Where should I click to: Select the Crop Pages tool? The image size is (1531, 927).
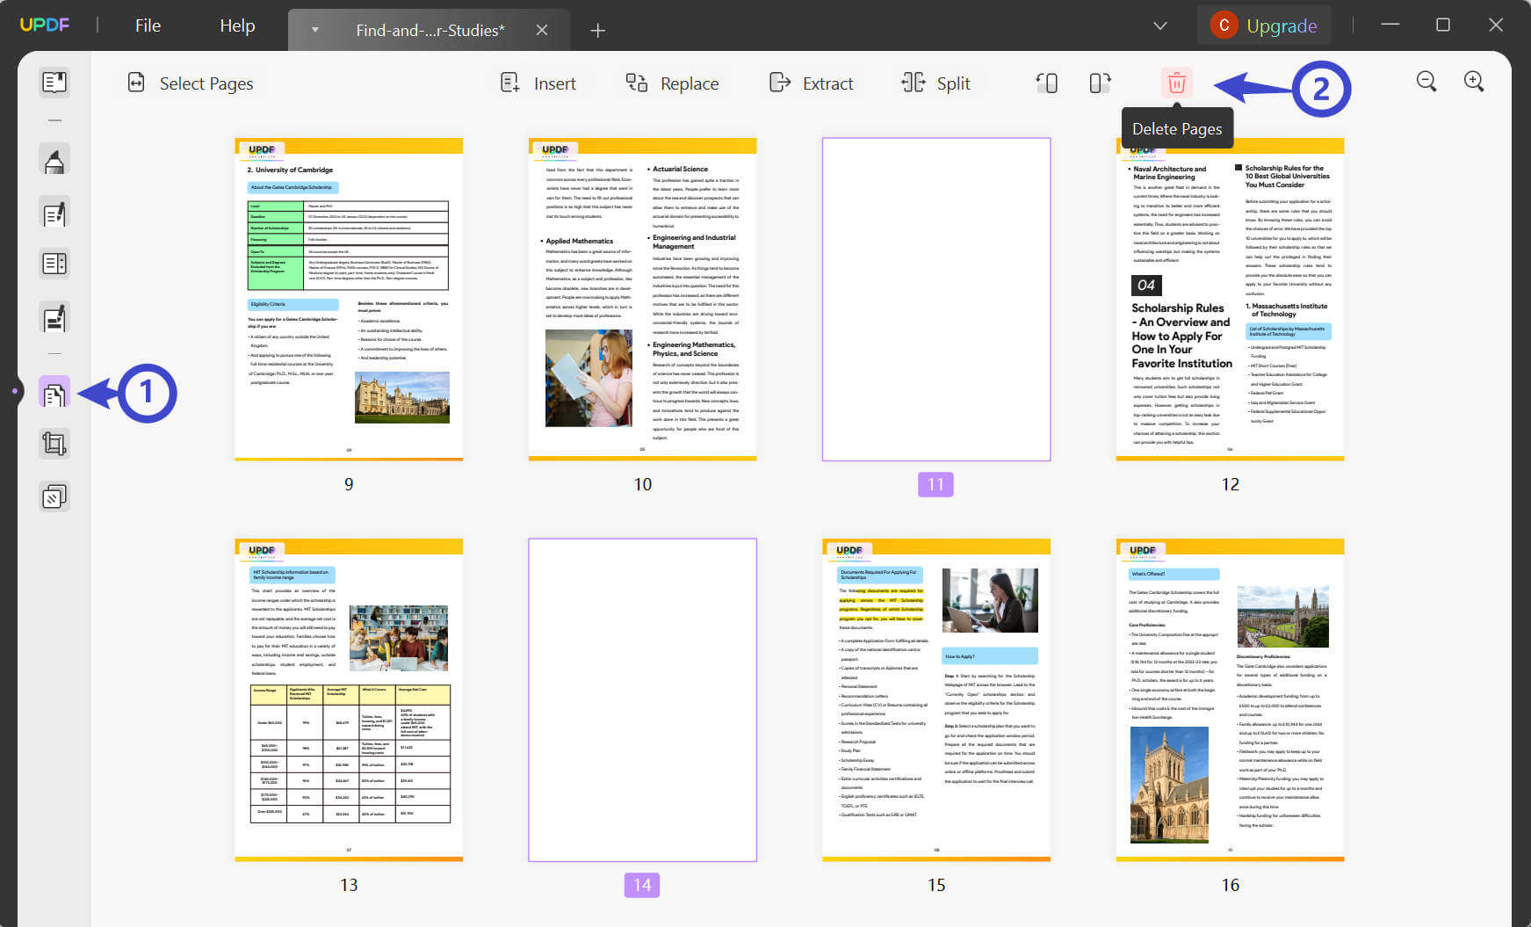[x=54, y=445]
